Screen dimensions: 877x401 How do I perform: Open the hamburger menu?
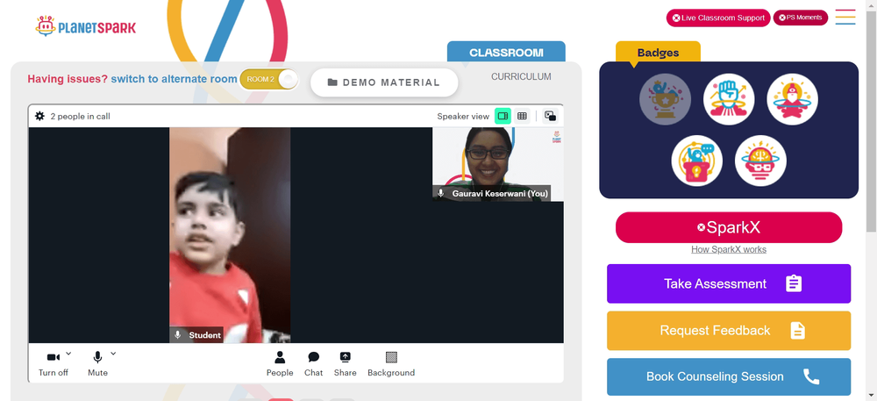pyautogui.click(x=845, y=17)
